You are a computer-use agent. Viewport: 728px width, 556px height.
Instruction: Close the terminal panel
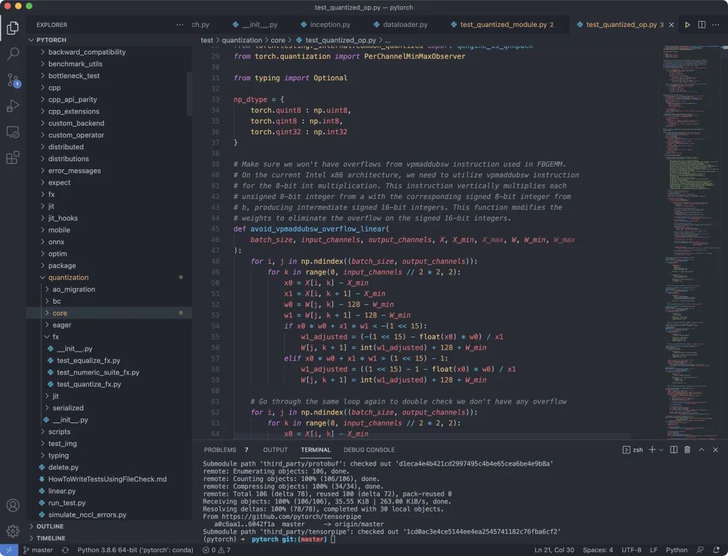[x=715, y=449]
